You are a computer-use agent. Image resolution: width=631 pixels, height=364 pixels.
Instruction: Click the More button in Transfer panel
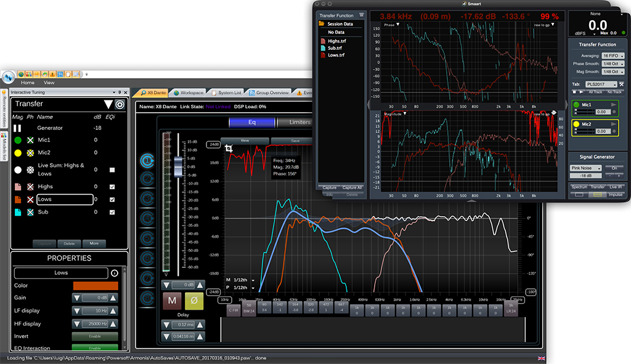point(94,243)
